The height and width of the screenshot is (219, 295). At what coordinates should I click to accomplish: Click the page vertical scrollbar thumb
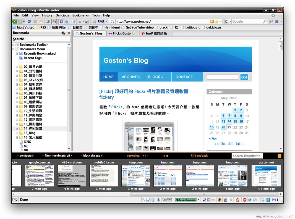(x=281, y=46)
